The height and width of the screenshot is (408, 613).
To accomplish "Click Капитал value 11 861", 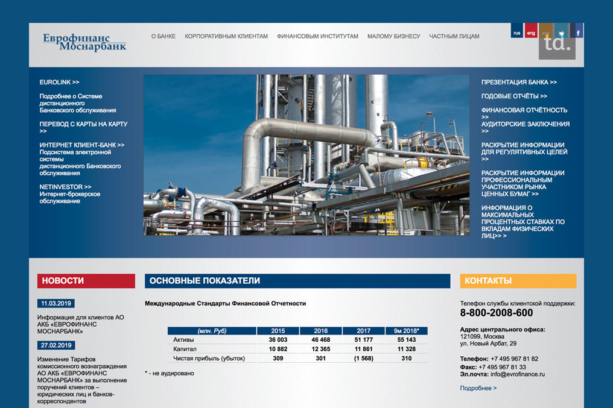I will pos(364,349).
